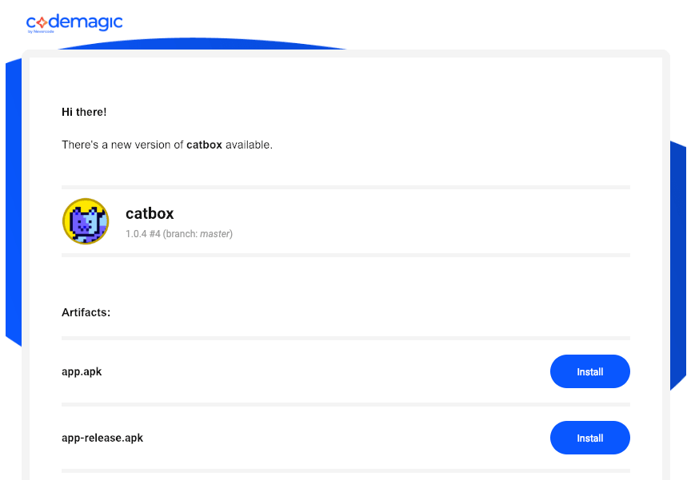
Task: Click the cat face inside the app badge
Action: [x=86, y=223]
